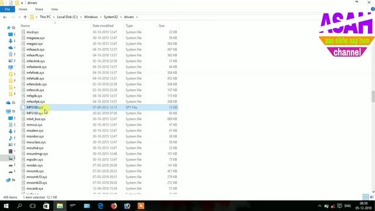The width and height of the screenshot is (375, 211).
Task: Sort by Date modified column header
Action: (x=103, y=26)
